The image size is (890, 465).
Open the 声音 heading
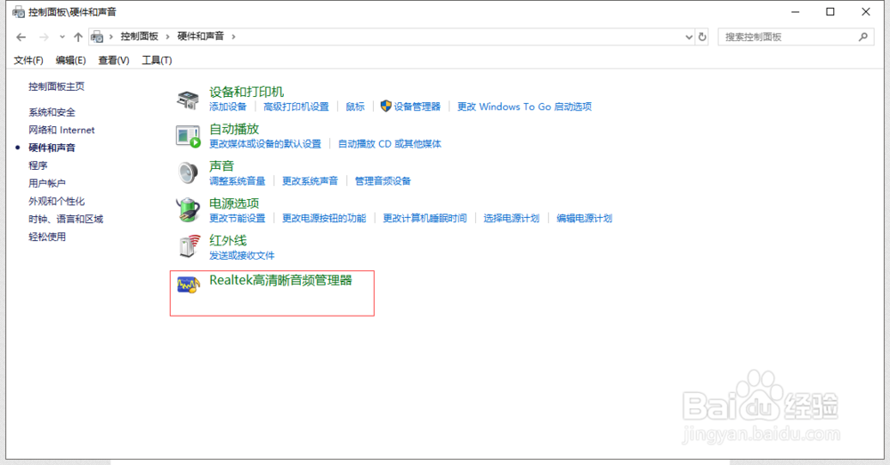coord(222,166)
